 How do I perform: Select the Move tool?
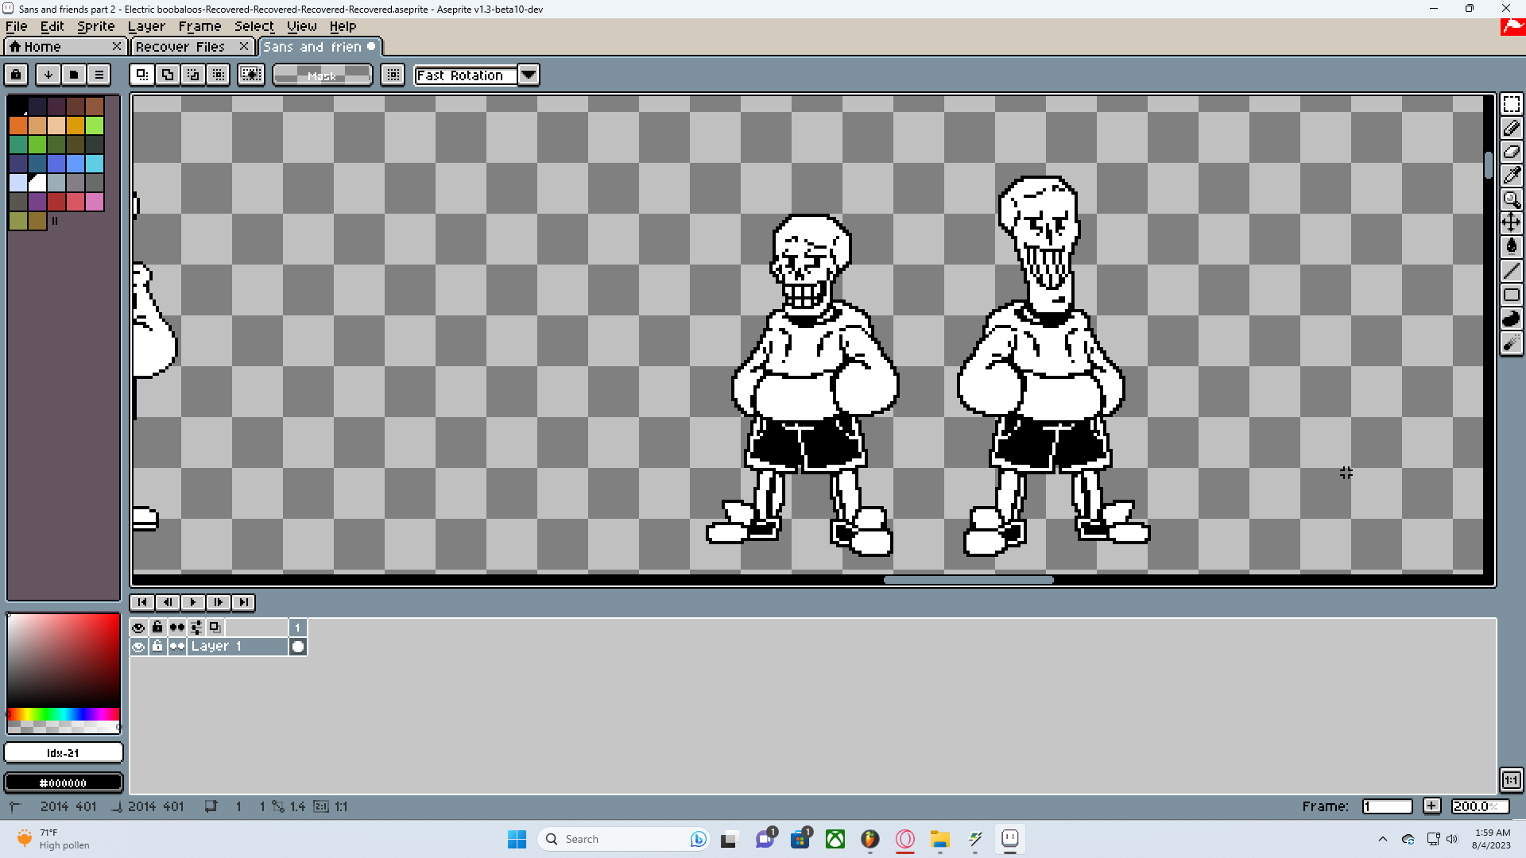[x=1511, y=223]
